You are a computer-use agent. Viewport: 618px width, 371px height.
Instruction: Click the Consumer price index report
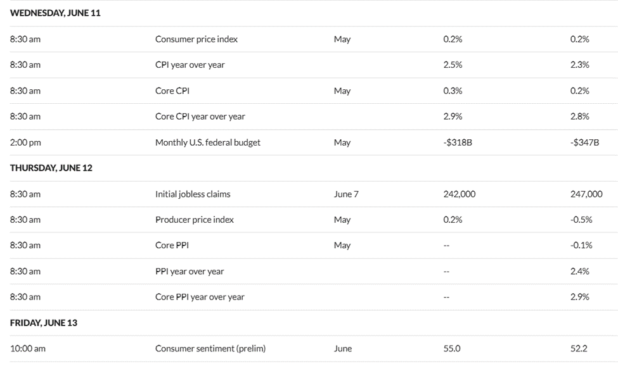click(196, 39)
